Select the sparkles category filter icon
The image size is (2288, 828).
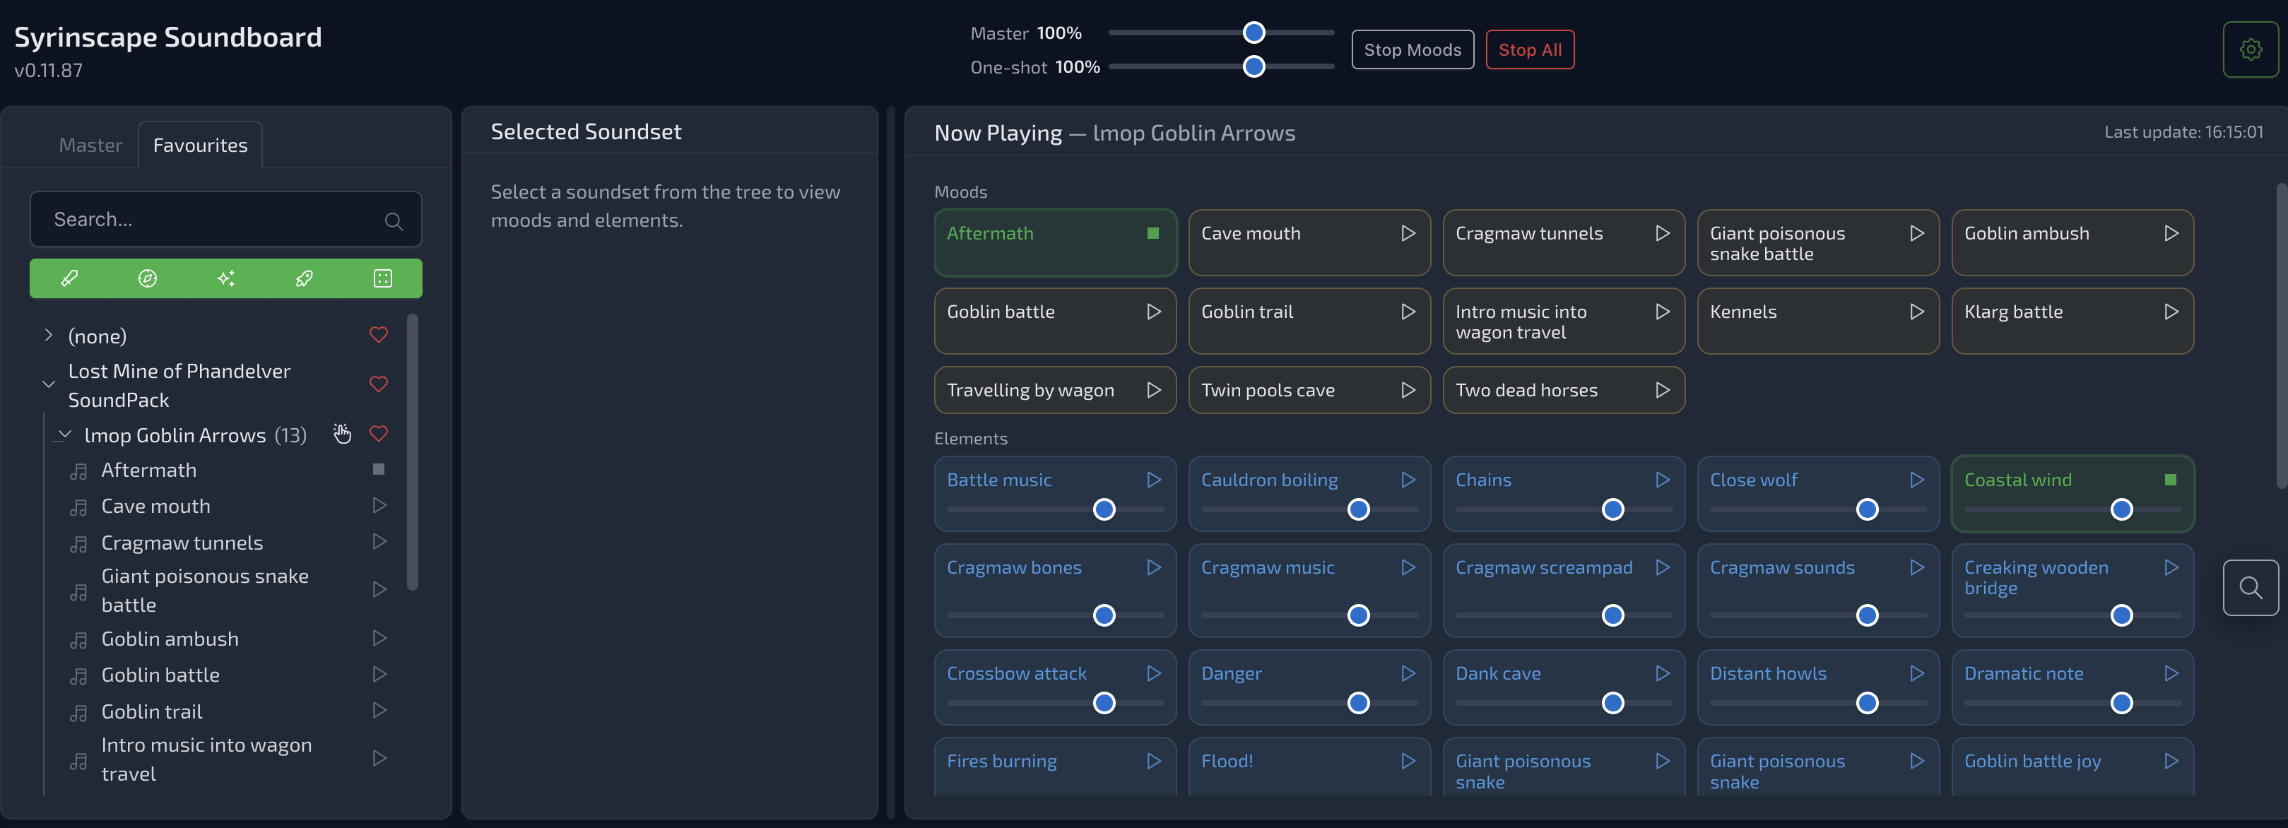(x=225, y=279)
